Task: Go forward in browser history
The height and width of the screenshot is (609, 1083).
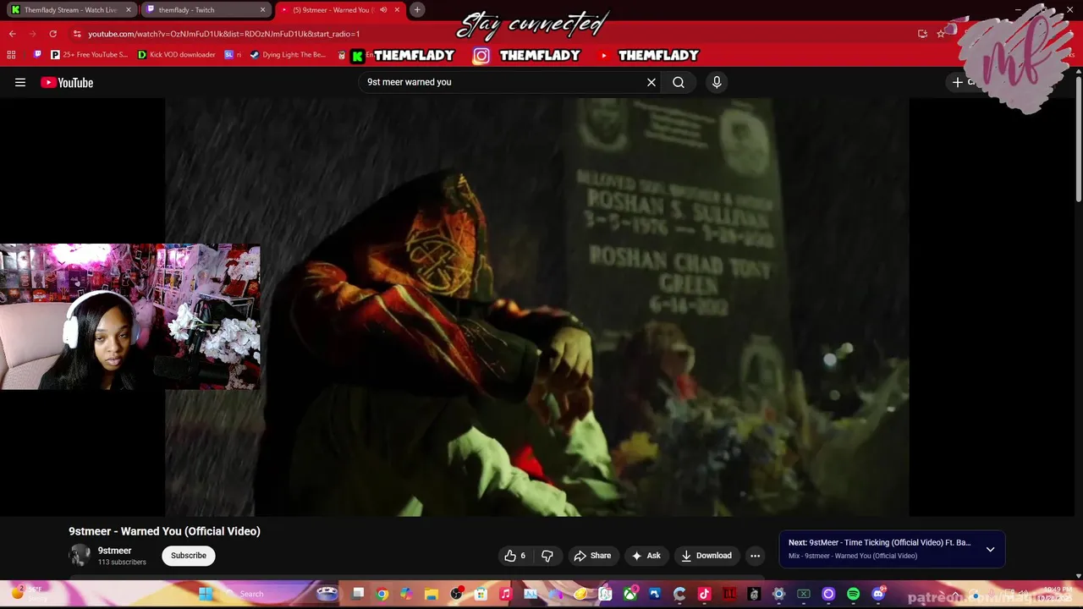Action: 32,34
